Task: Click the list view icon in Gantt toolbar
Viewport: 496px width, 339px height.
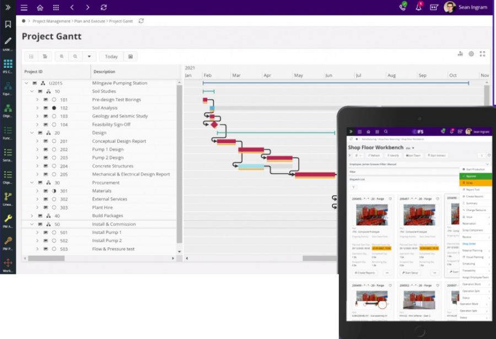Action: coord(31,56)
